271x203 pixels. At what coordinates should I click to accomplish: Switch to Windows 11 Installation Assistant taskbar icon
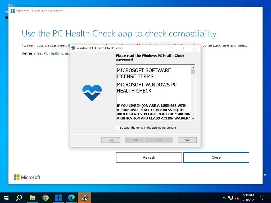point(58,198)
